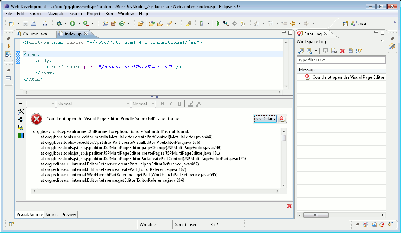Viewport: 401px width, 233px height.
Task: Open the Run dropdown arrow
Action: 79,23
